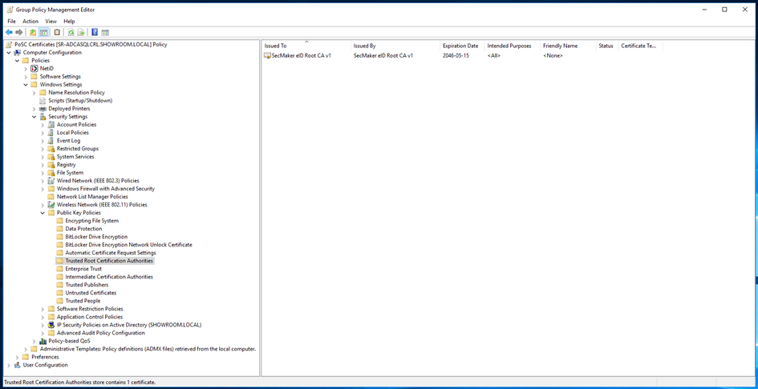The width and height of the screenshot is (758, 389).
Task: Expand the Software Restriction Policies node
Action: click(x=43, y=309)
